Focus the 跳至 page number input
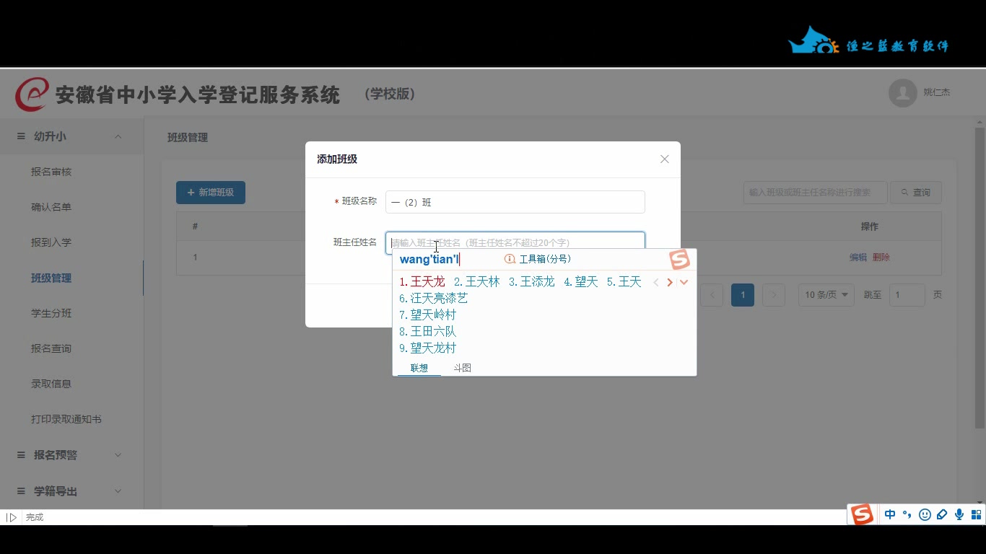 click(x=907, y=294)
